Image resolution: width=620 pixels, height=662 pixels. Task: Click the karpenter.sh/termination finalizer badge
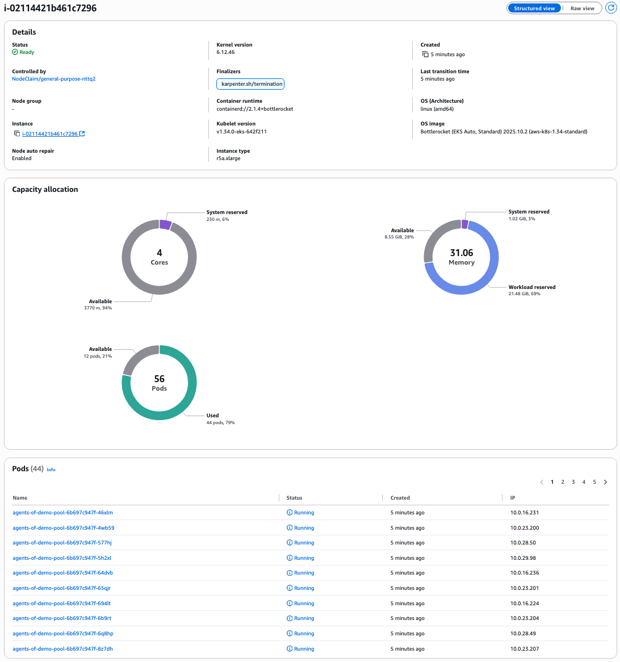pos(250,83)
